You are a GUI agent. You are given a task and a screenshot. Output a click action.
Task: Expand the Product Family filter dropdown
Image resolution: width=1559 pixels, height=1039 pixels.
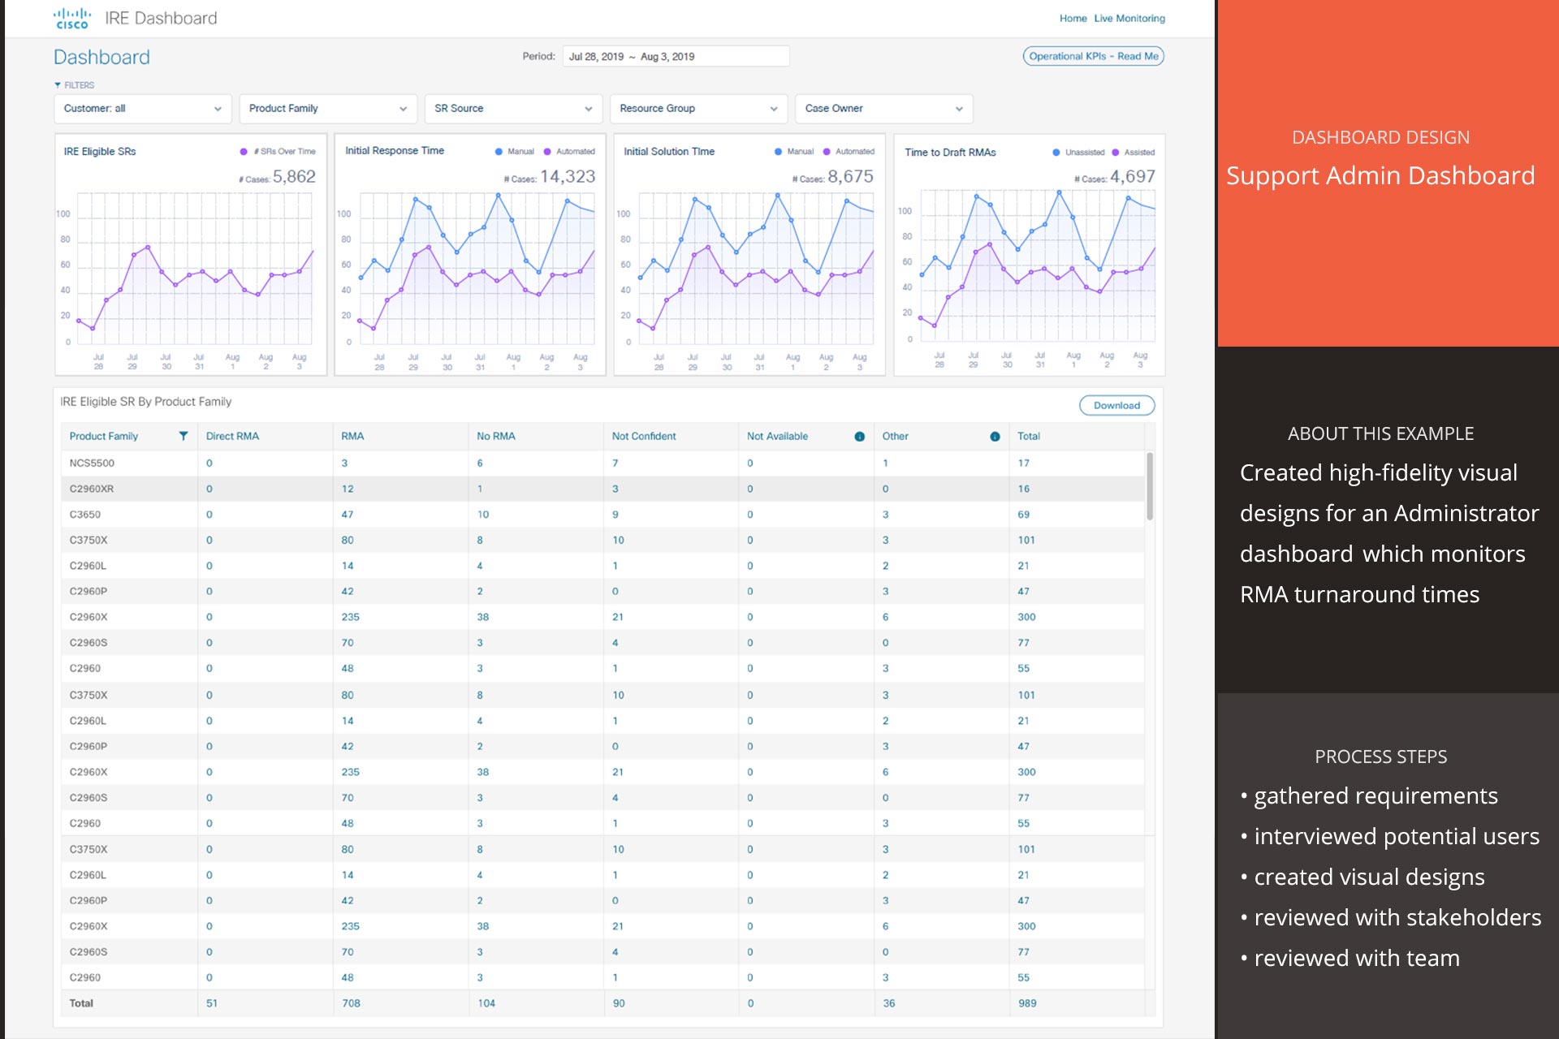[x=327, y=109]
